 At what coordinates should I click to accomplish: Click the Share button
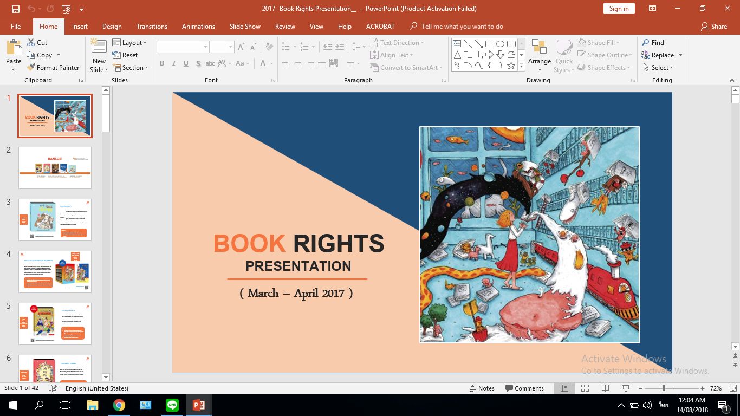pyautogui.click(x=713, y=27)
